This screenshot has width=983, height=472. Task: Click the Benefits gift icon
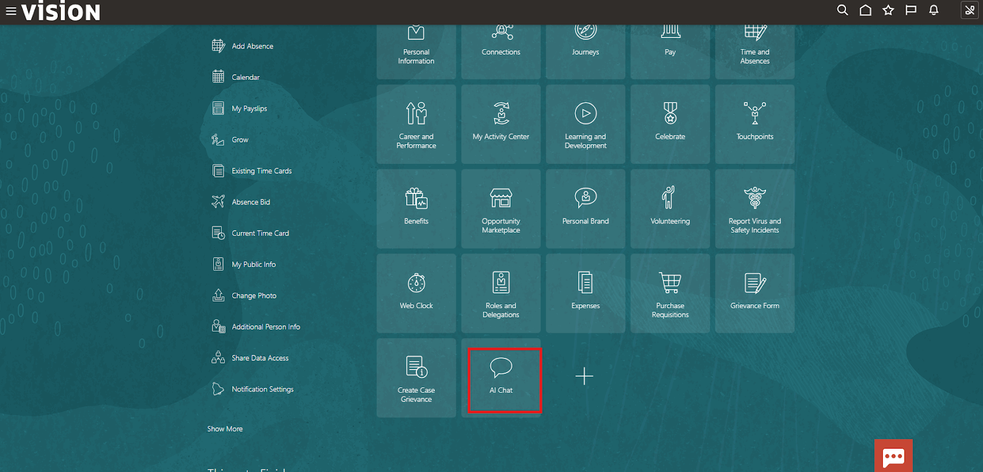click(x=416, y=198)
